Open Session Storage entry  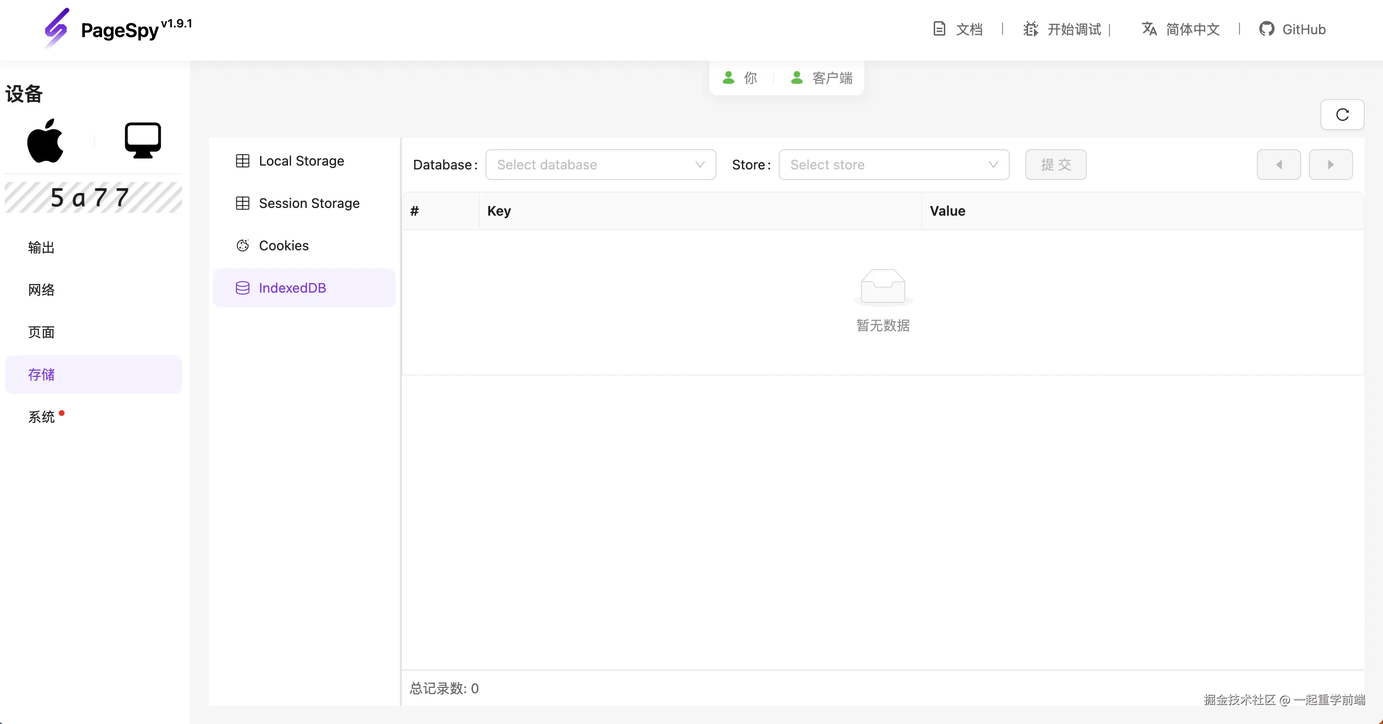(309, 204)
